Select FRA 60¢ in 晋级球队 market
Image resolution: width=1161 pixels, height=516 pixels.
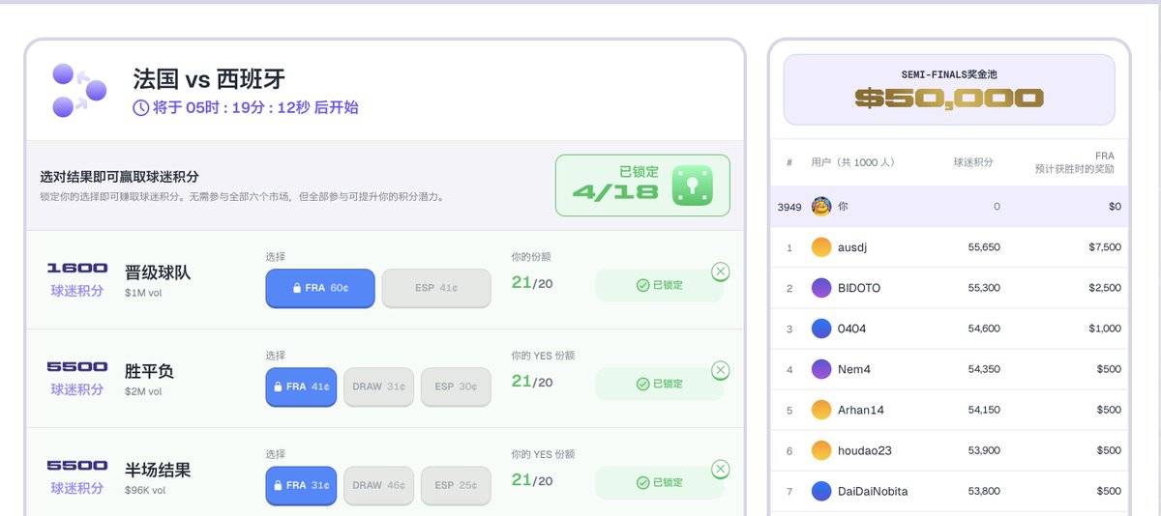(320, 288)
